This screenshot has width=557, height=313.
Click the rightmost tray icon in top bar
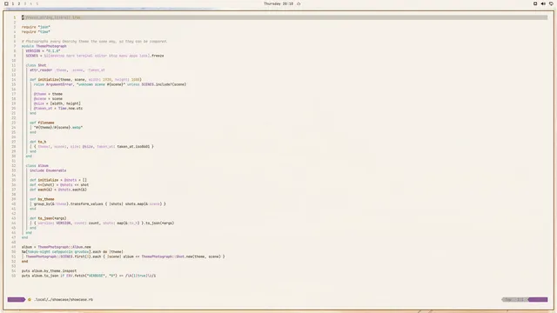coord(551,3)
